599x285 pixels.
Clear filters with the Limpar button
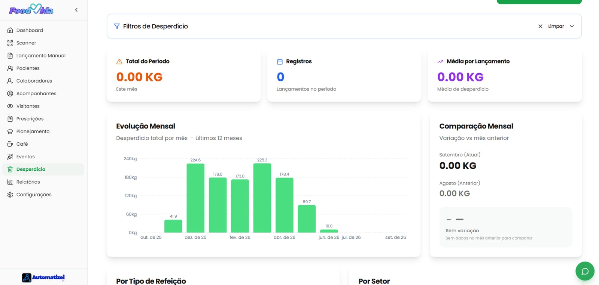(551, 26)
